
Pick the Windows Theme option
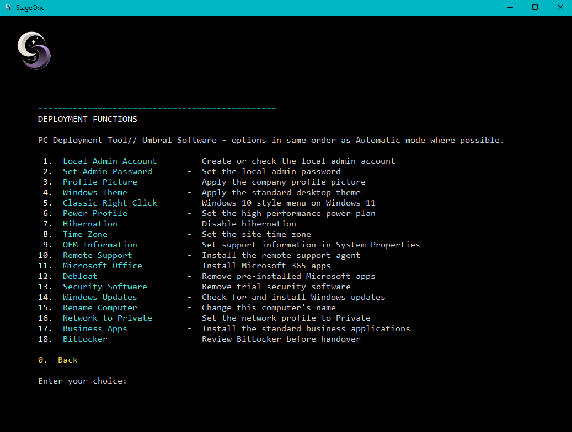(95, 192)
